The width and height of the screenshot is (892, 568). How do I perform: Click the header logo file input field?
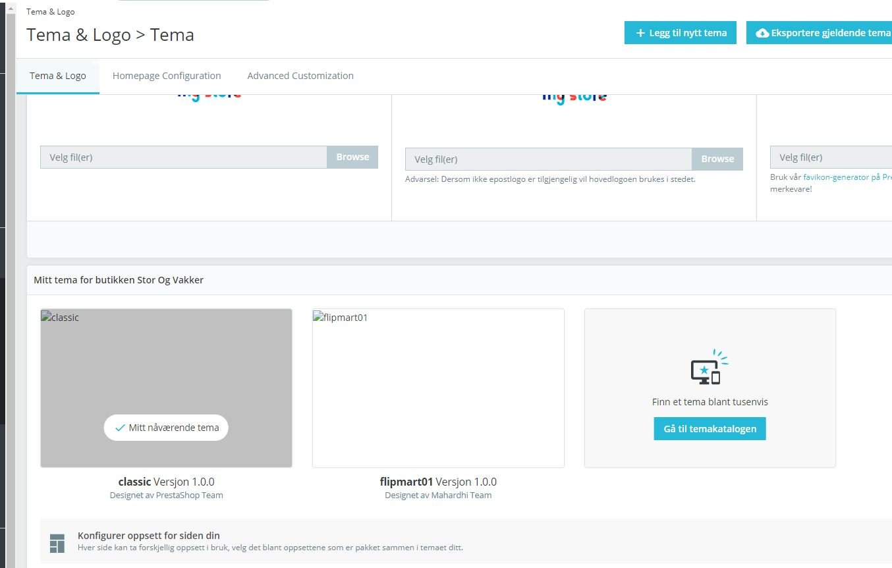click(x=184, y=157)
